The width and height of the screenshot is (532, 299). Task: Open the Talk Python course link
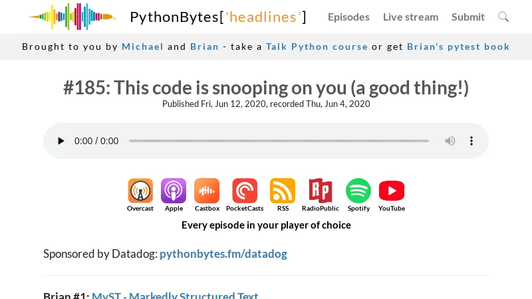click(x=317, y=47)
